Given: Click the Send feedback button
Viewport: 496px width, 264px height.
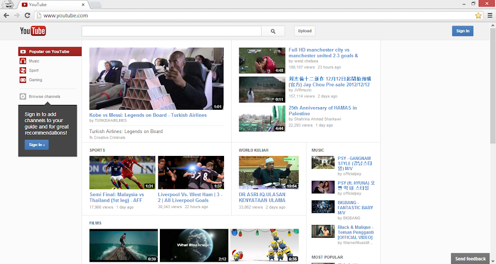Looking at the screenshot, I should coord(470,259).
